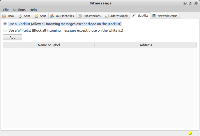Viewport: 200px width, 136px height.
Task: View the Network Status tab label
Action: tap(167, 16)
